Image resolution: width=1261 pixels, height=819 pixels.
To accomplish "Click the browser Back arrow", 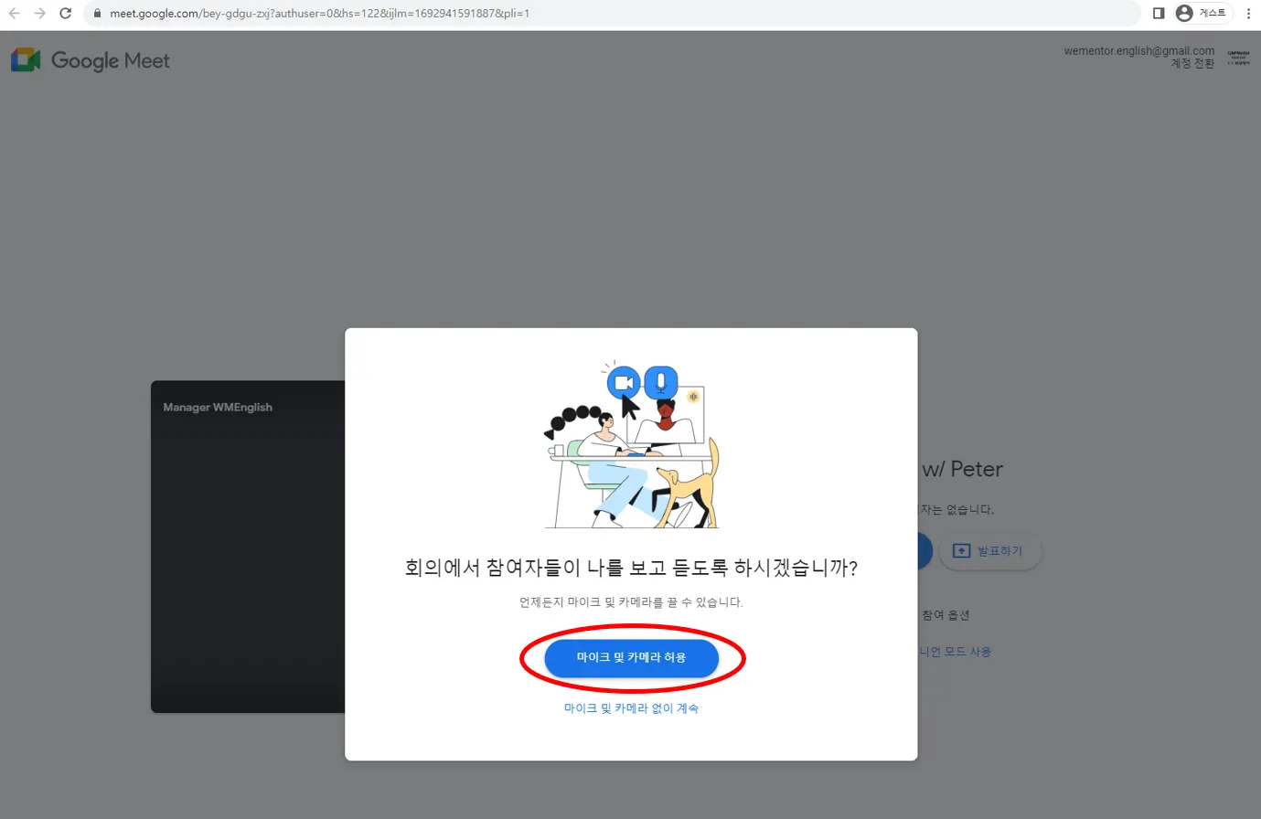I will [x=15, y=14].
